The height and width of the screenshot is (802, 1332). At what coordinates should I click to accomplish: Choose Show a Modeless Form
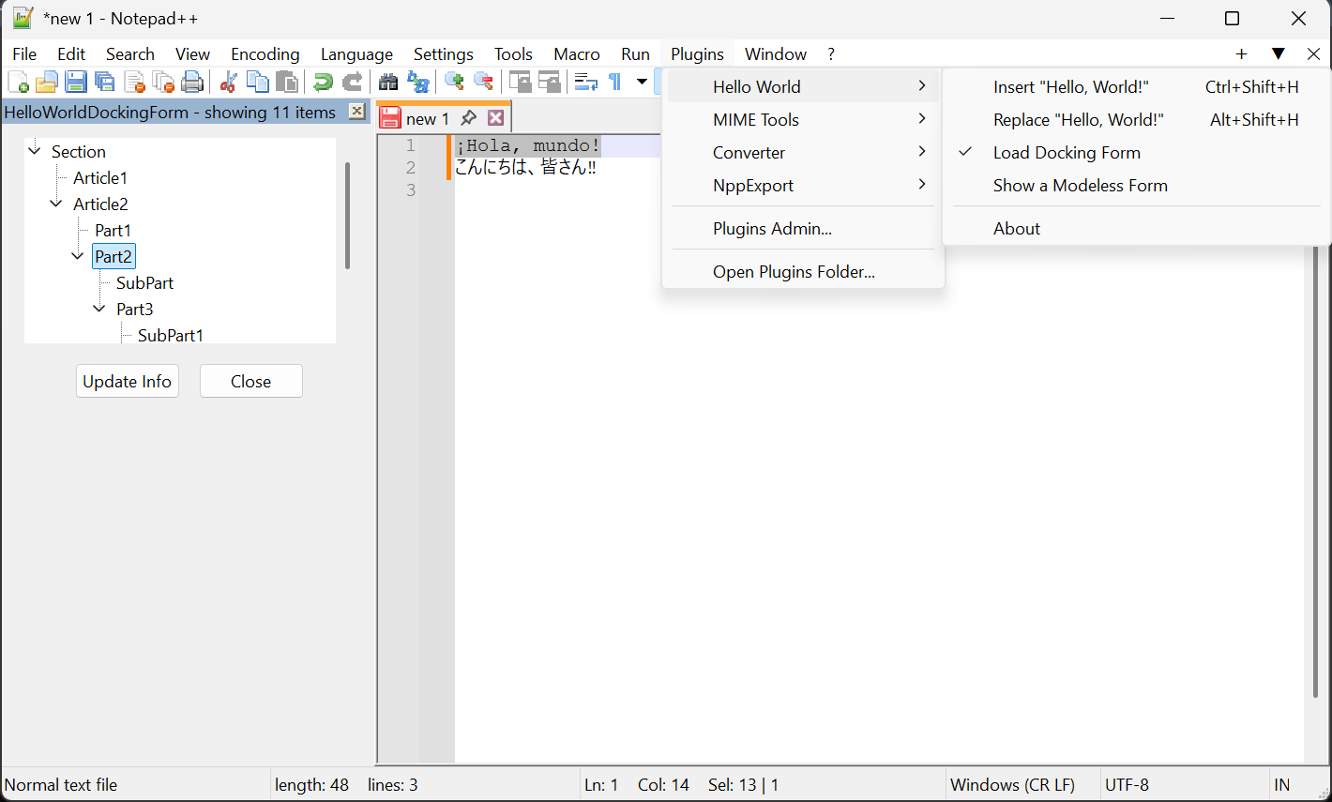(x=1137, y=185)
